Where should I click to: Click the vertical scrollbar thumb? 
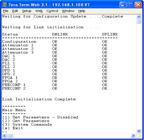coord(139,22)
